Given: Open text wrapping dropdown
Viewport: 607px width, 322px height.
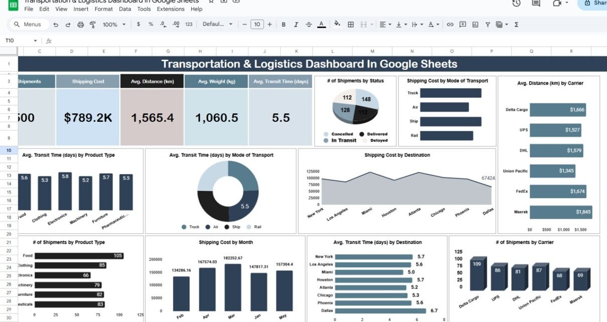Looking at the screenshot, I should click(x=417, y=24).
